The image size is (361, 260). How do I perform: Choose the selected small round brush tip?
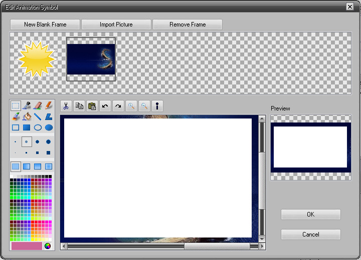click(x=27, y=141)
